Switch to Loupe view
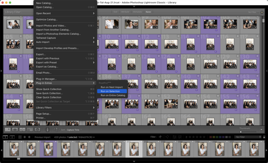268x163 pixels. point(15,130)
